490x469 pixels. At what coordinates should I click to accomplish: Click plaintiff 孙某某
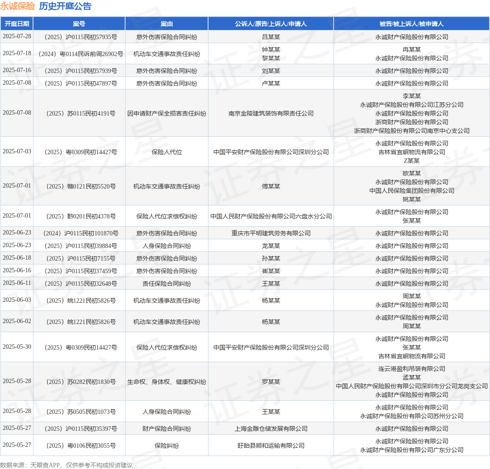pos(271,258)
